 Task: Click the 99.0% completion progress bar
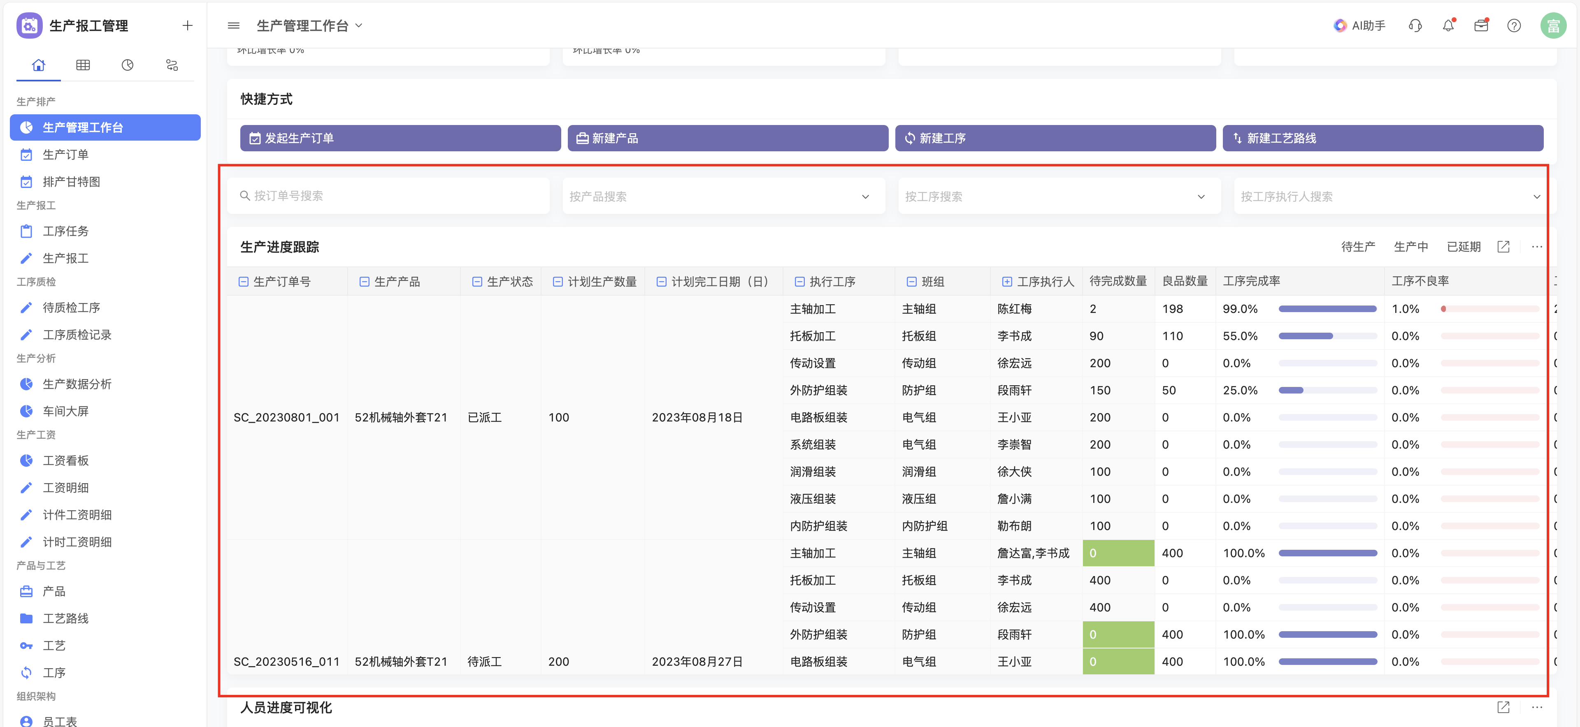point(1328,309)
